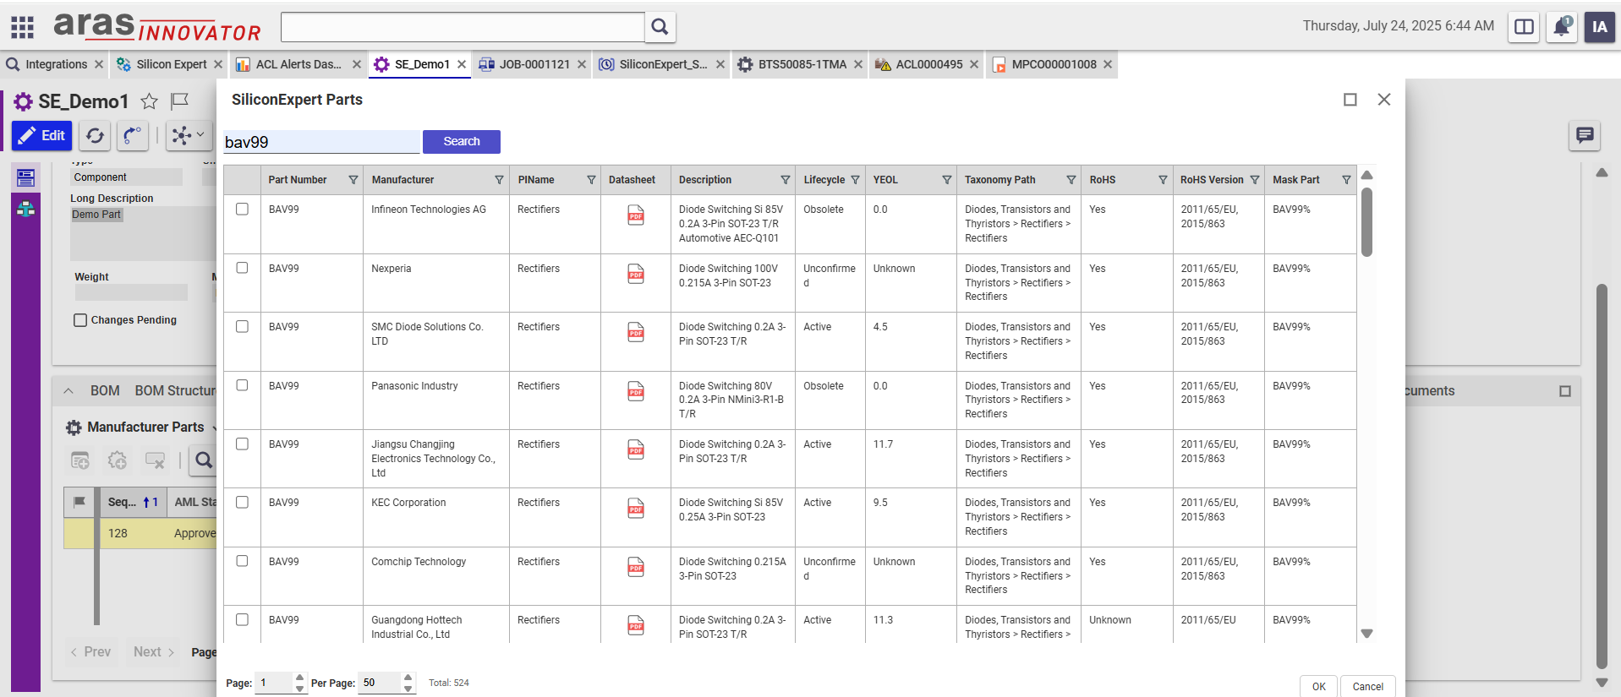Open the YEOL column filter
The image size is (1621, 697).
pos(946,180)
